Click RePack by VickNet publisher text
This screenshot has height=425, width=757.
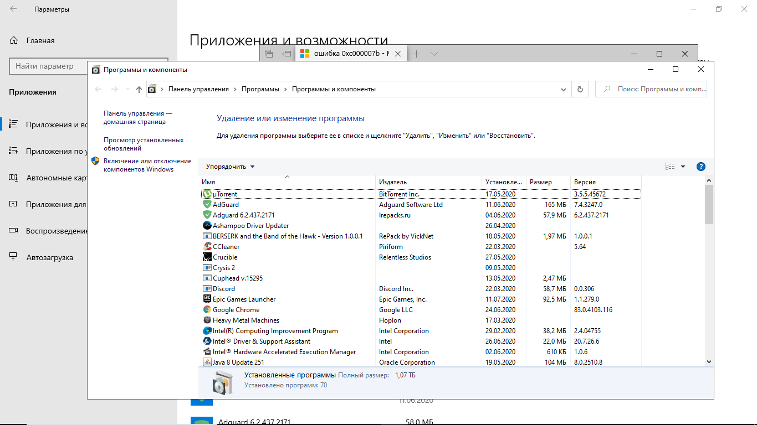406,236
